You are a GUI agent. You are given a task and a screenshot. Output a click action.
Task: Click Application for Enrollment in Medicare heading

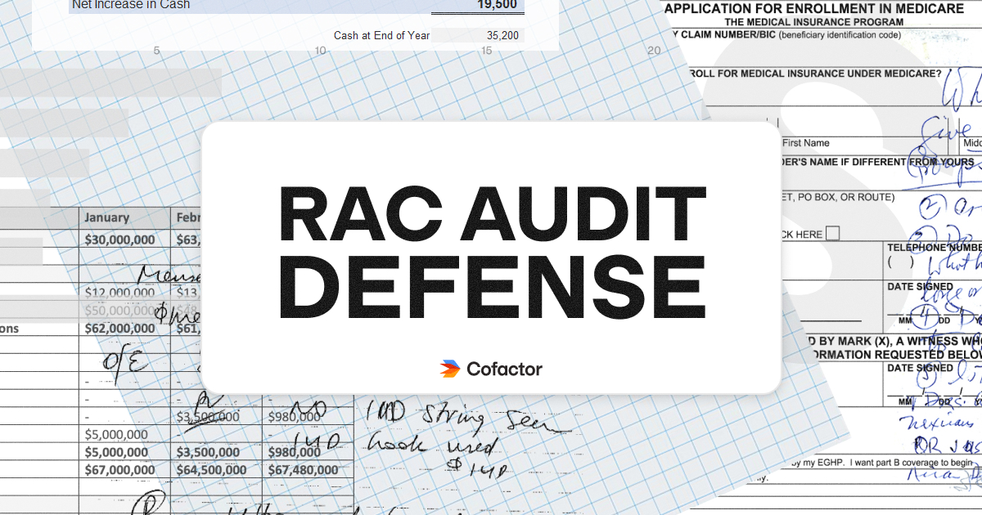(x=814, y=9)
